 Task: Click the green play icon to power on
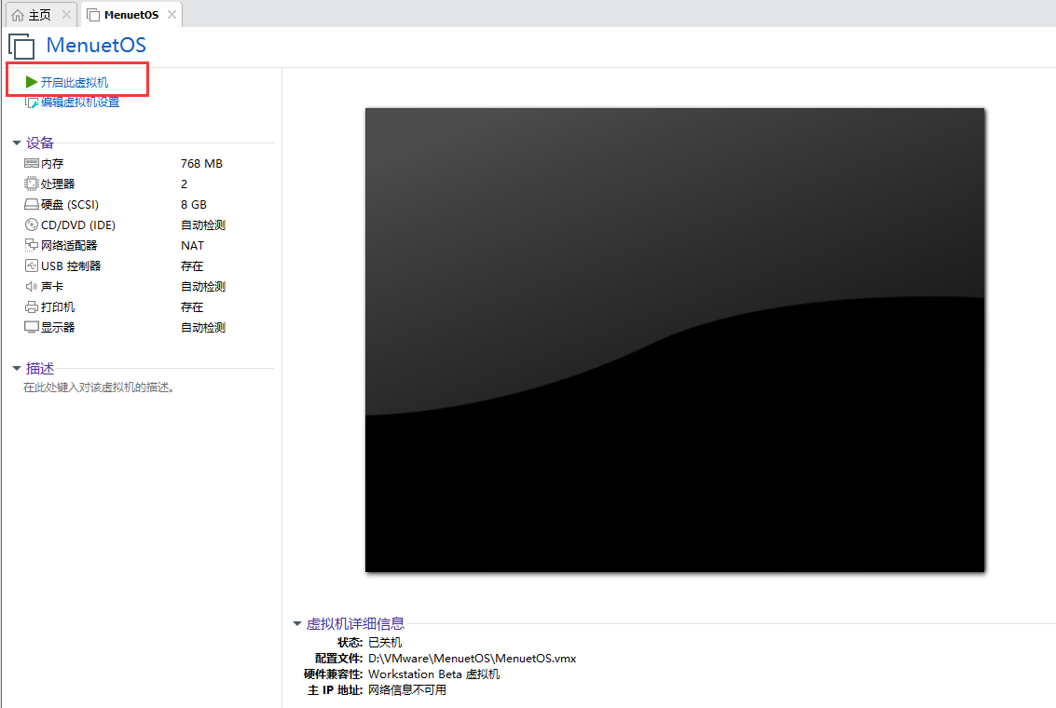tap(32, 82)
